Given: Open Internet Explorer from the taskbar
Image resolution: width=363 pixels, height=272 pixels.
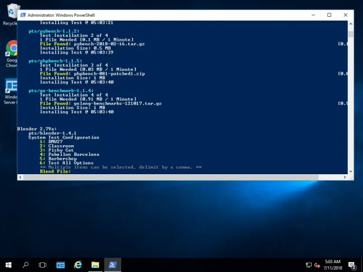Looking at the screenshot, I should point(78,265).
